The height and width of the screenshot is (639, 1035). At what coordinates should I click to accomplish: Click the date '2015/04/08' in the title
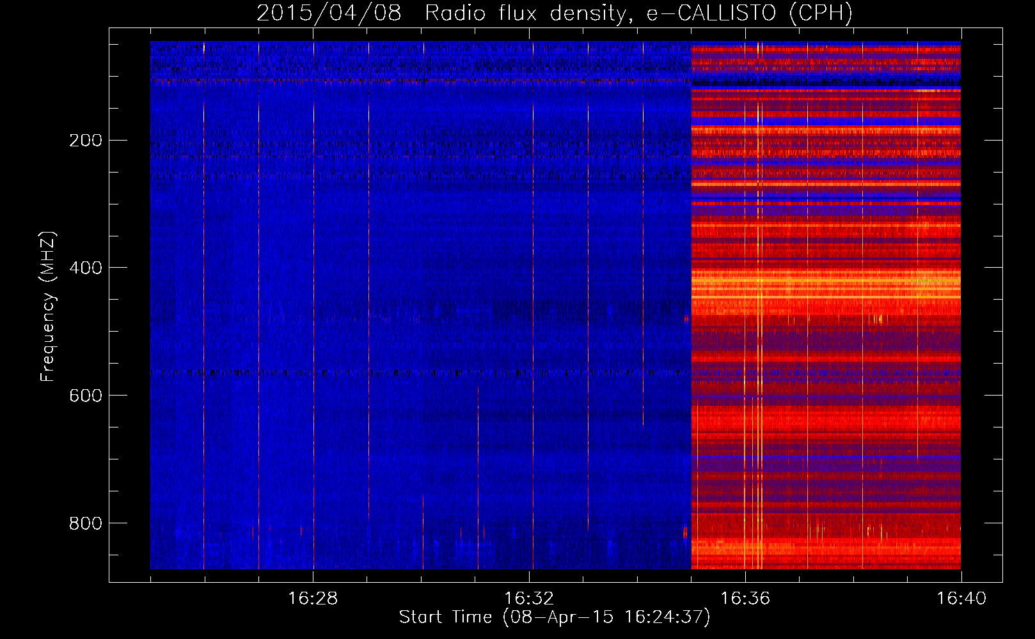[x=329, y=13]
